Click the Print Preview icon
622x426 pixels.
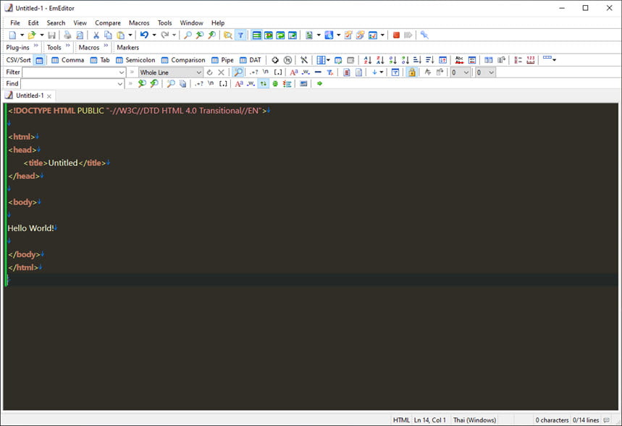click(80, 35)
